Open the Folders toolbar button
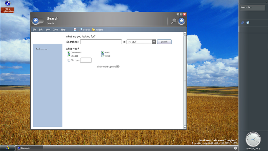Viewport: 268px width, 151px height. pos(97,30)
